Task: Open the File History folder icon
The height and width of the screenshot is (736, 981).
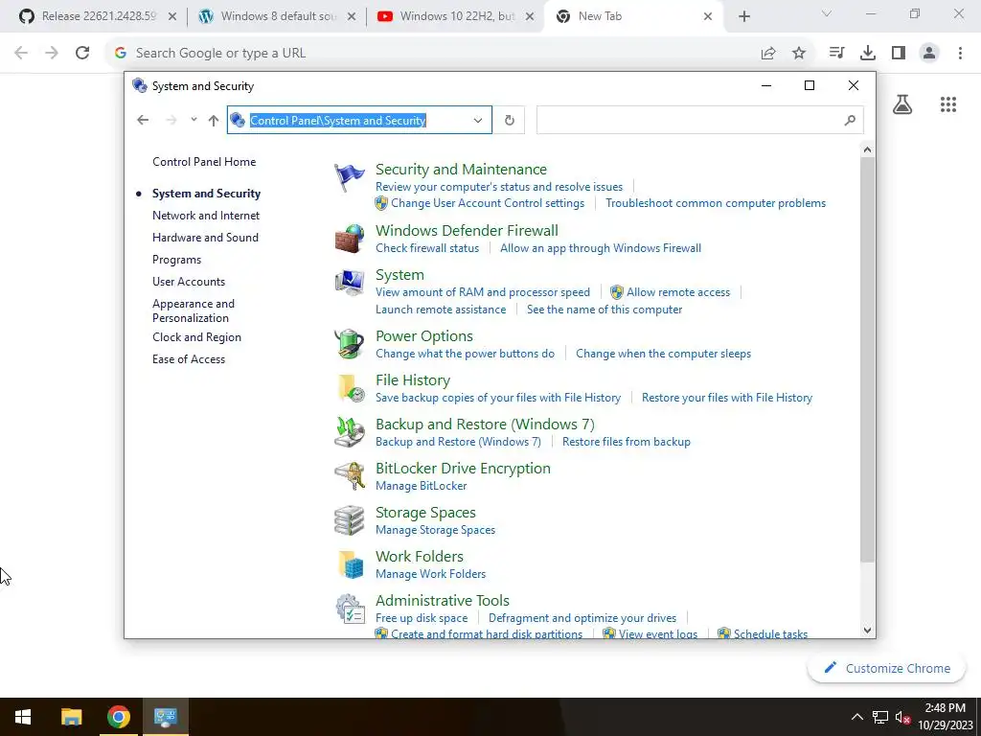Action: tap(349, 388)
